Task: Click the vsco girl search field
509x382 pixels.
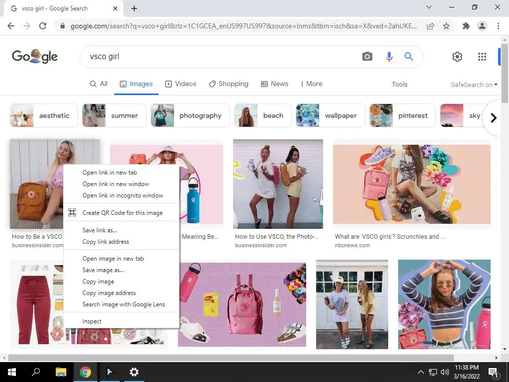Action: coord(221,57)
